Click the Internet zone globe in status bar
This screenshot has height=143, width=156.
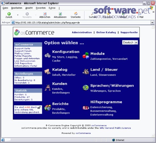click(x=113, y=140)
